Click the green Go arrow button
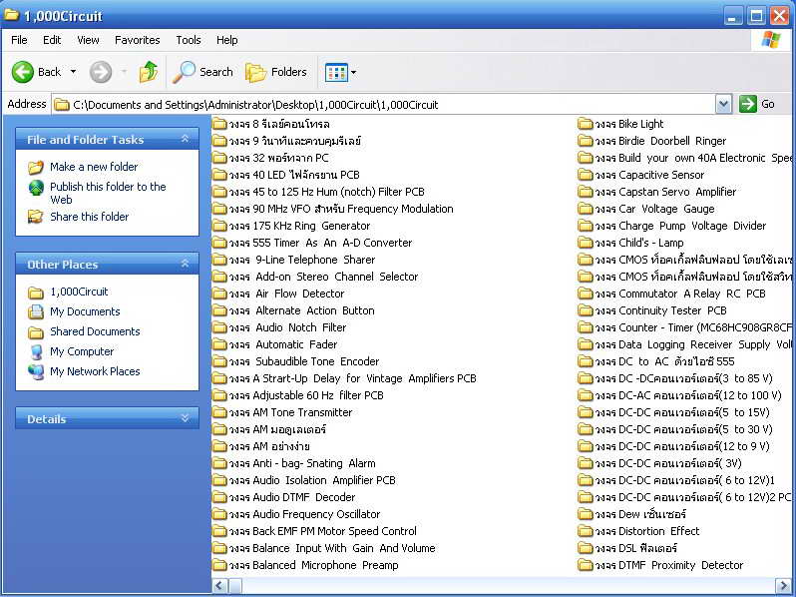Image resolution: width=796 pixels, height=597 pixels. pos(748,104)
